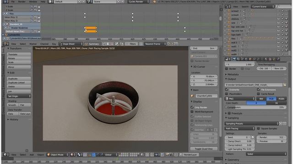The height and width of the screenshot is (164, 293).
Task: Toggle visibility eye for sink object
Action: pyautogui.click(x=278, y=23)
